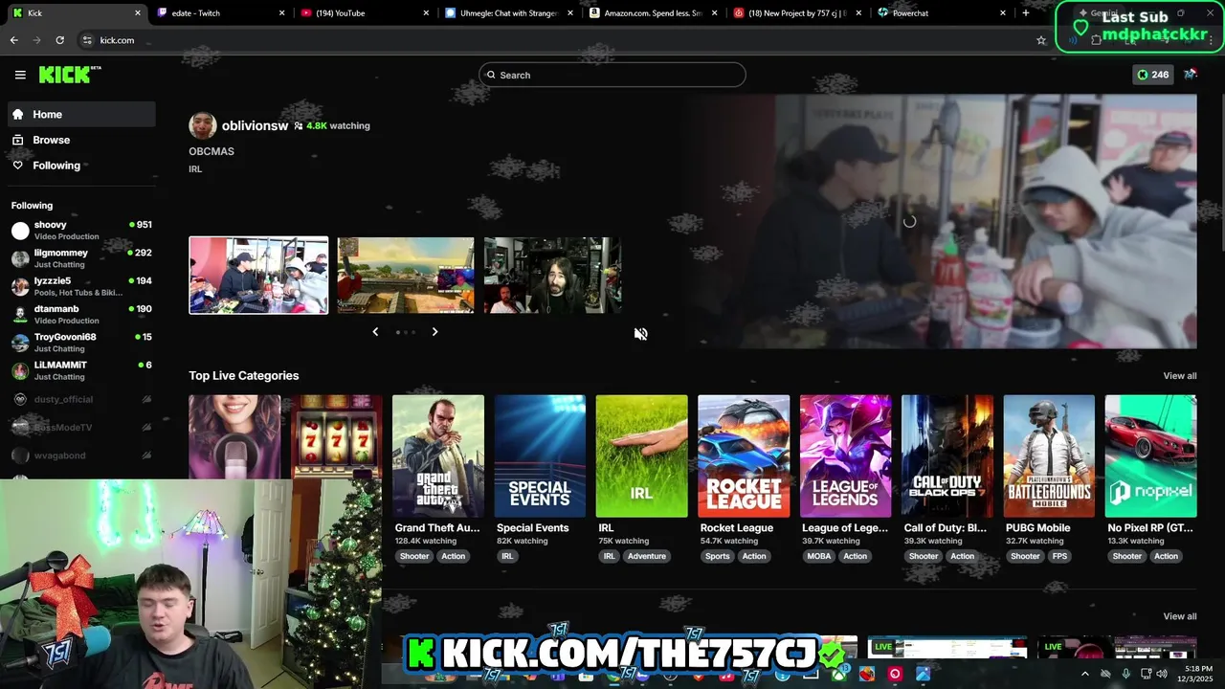The width and height of the screenshot is (1225, 689).
Task: Click the search magnifier icon
Action: coord(491,75)
